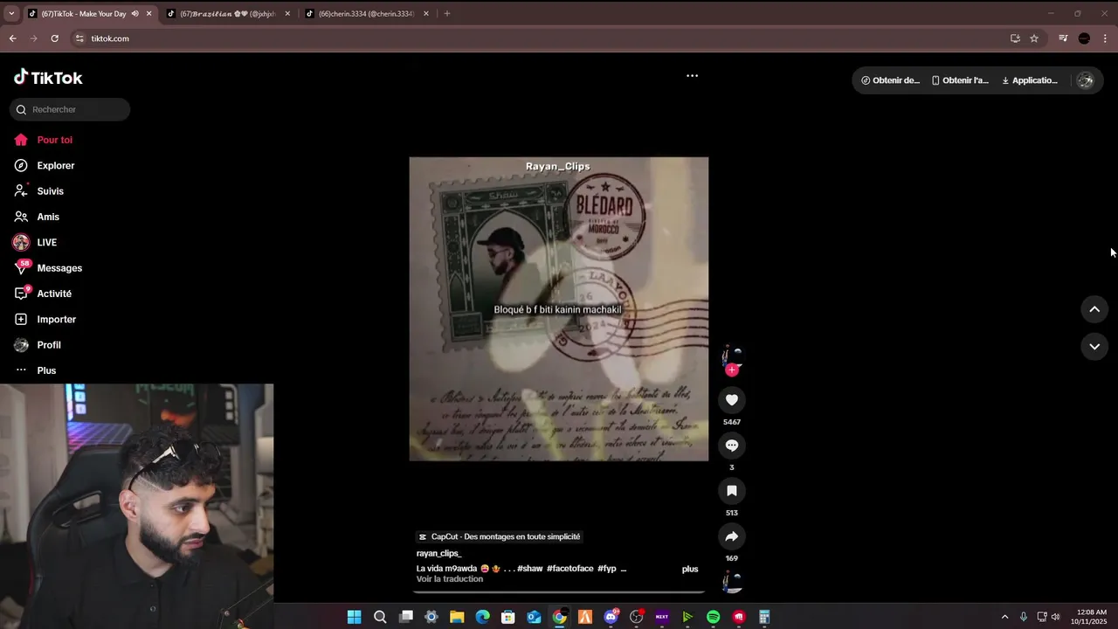Share the video via the arrow icon
The width and height of the screenshot is (1118, 629).
732,536
